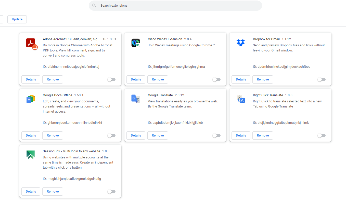Click ID dpdmhfocilnekecfjgimjdeckachfbec text
Screen dimensions: 346x217
pos(281,67)
